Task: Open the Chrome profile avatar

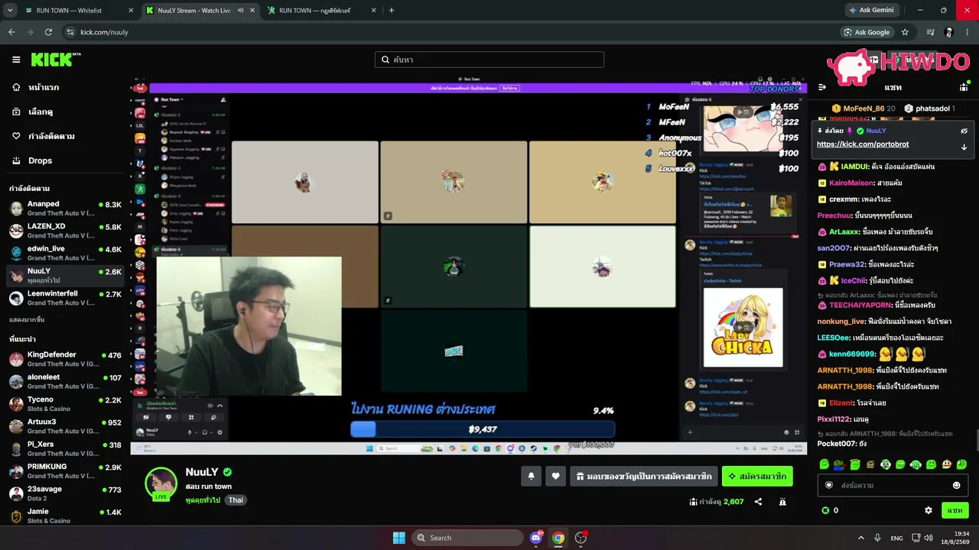Action: (x=949, y=32)
